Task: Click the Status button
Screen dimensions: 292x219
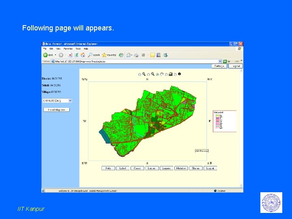Action: click(196, 168)
